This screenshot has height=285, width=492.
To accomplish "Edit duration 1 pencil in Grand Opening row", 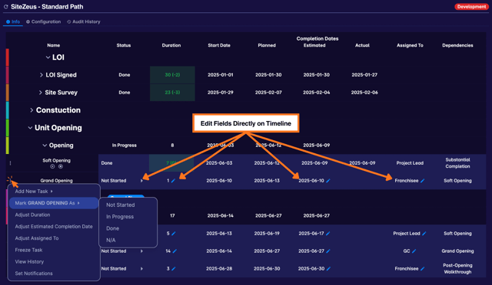I will pyautogui.click(x=174, y=181).
